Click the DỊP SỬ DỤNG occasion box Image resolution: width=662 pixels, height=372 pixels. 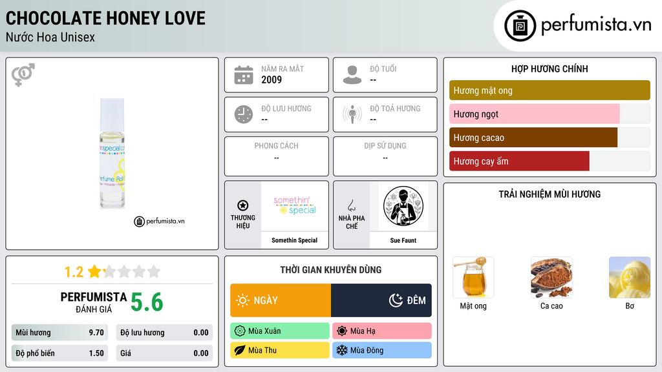(x=385, y=156)
